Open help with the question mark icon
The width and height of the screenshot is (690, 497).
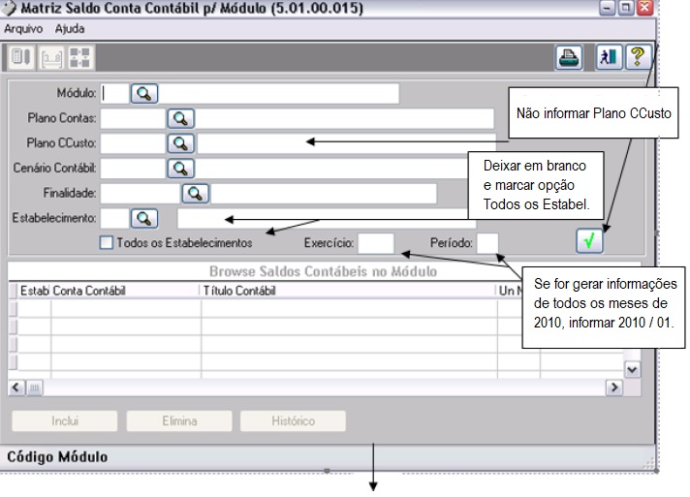[x=638, y=57]
